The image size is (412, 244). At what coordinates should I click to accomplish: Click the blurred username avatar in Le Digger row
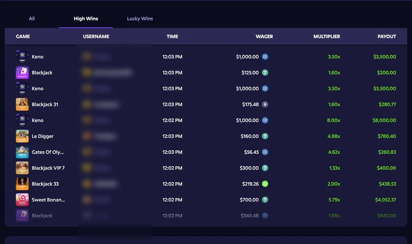tap(87, 136)
